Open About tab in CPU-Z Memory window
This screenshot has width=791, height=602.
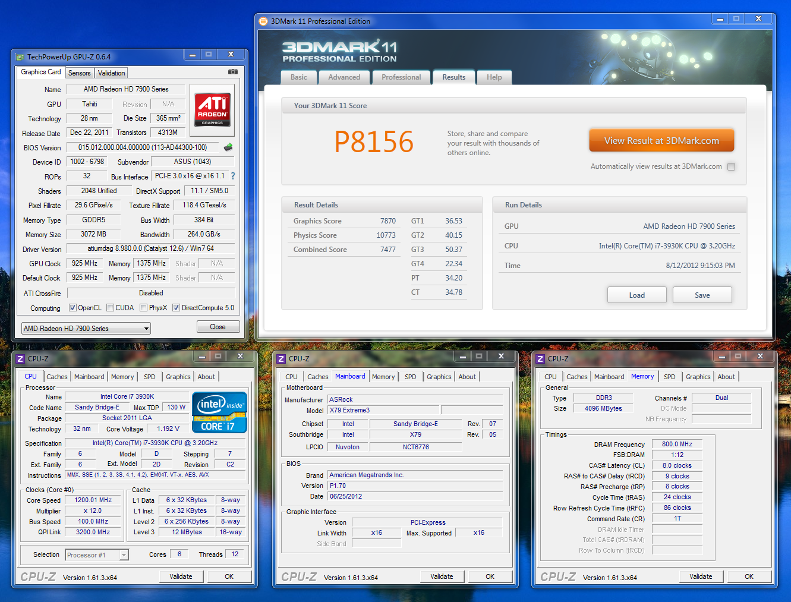726,377
